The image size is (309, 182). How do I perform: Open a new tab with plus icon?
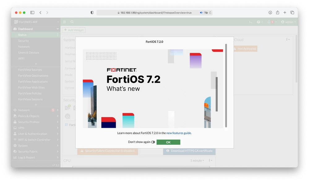pyautogui.click(x=285, y=13)
